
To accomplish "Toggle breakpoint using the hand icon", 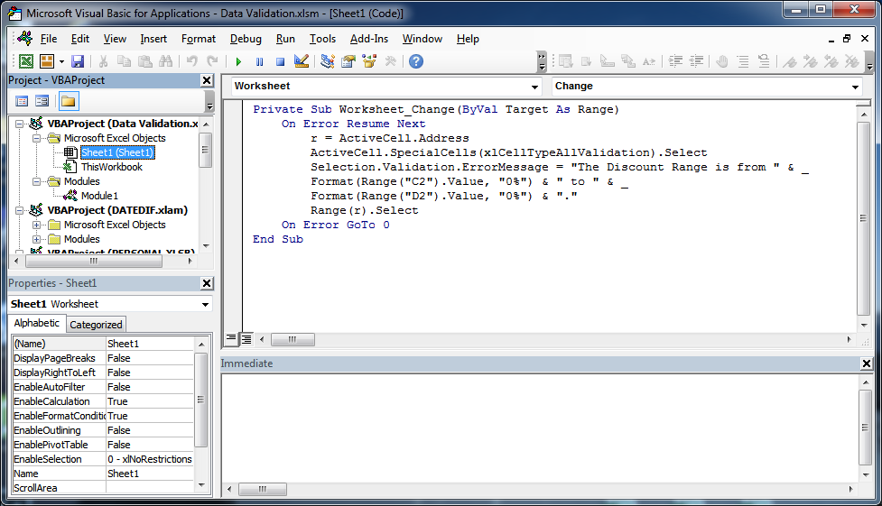I will pos(722,61).
